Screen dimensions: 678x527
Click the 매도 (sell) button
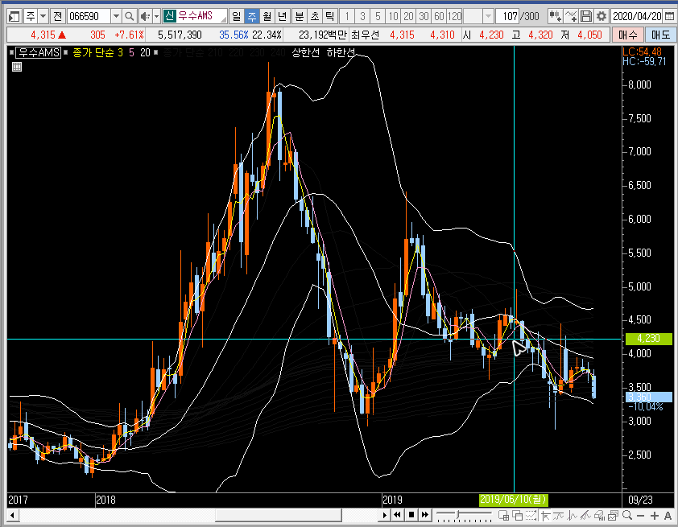660,35
